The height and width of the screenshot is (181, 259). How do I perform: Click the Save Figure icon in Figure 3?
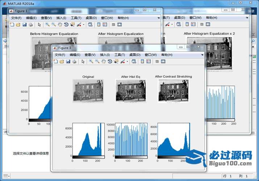[68, 62]
